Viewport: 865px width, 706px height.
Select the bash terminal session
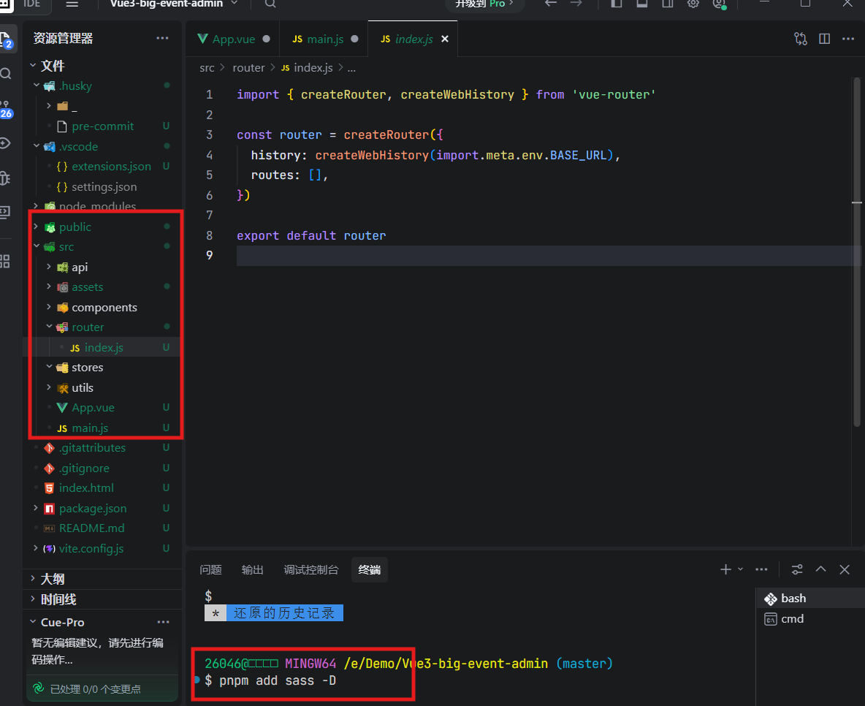[x=809, y=599]
